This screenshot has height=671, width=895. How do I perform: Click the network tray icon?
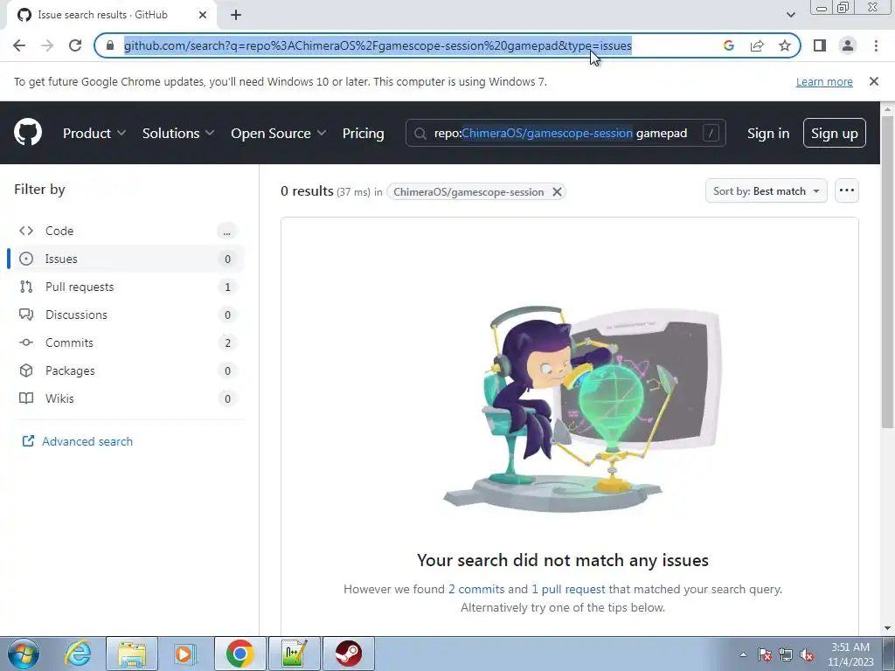pyautogui.click(x=786, y=655)
